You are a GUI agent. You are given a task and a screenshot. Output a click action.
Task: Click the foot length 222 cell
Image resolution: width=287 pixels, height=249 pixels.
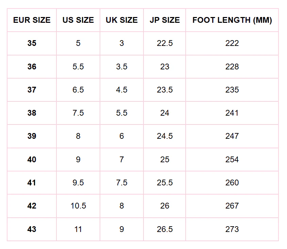[232, 44]
